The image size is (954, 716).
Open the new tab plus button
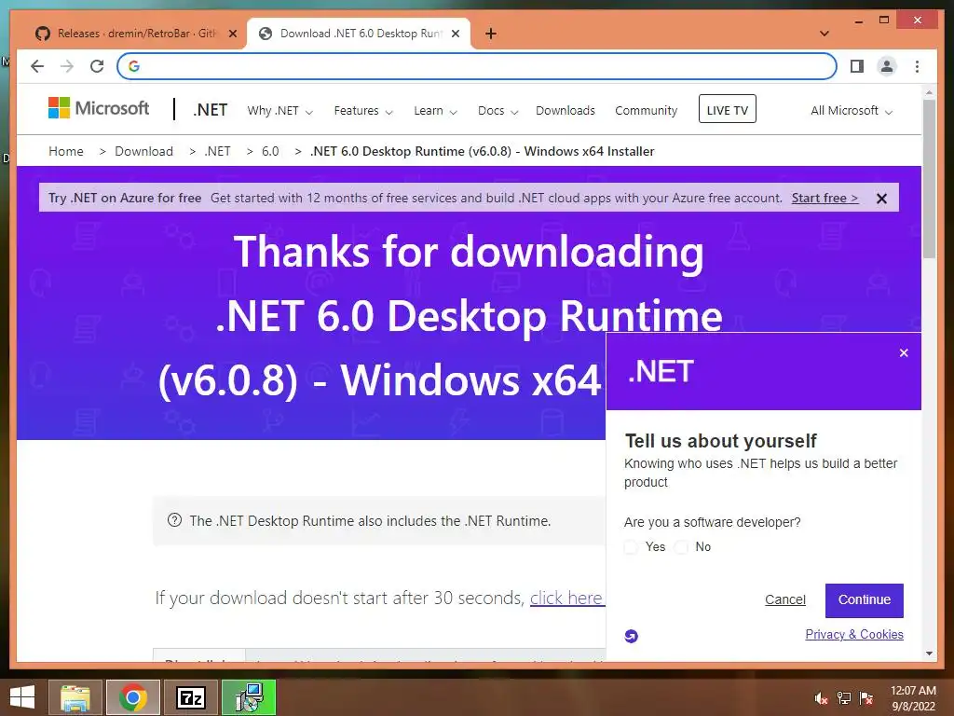(491, 34)
